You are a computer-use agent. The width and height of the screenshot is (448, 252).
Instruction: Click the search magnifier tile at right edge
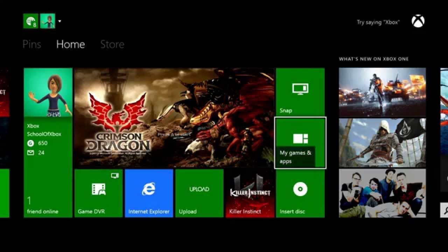click(x=444, y=210)
